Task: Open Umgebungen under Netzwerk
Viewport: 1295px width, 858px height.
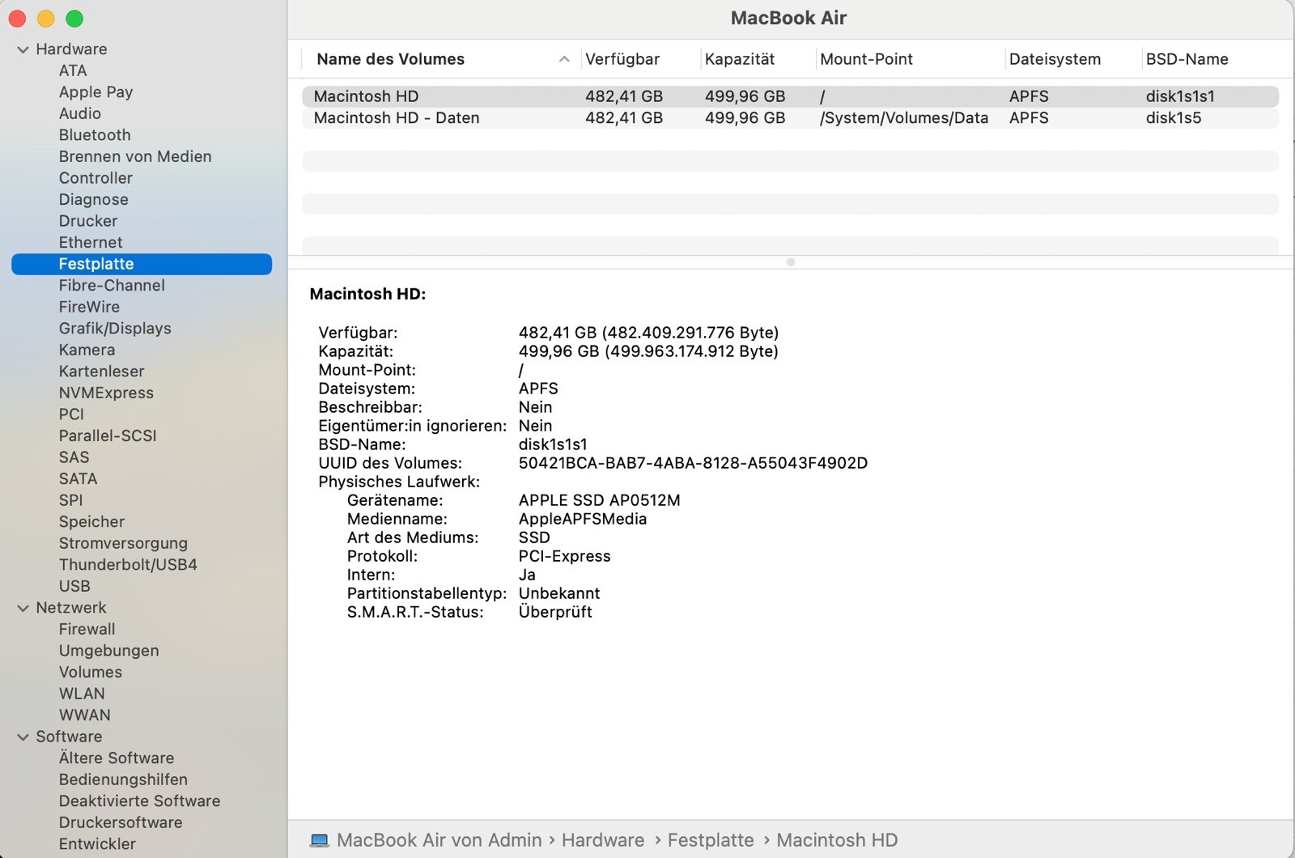Action: 108,651
